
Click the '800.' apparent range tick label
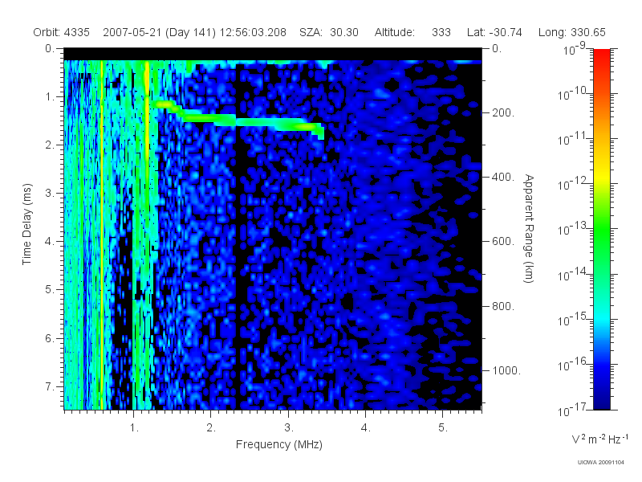pyautogui.click(x=503, y=306)
